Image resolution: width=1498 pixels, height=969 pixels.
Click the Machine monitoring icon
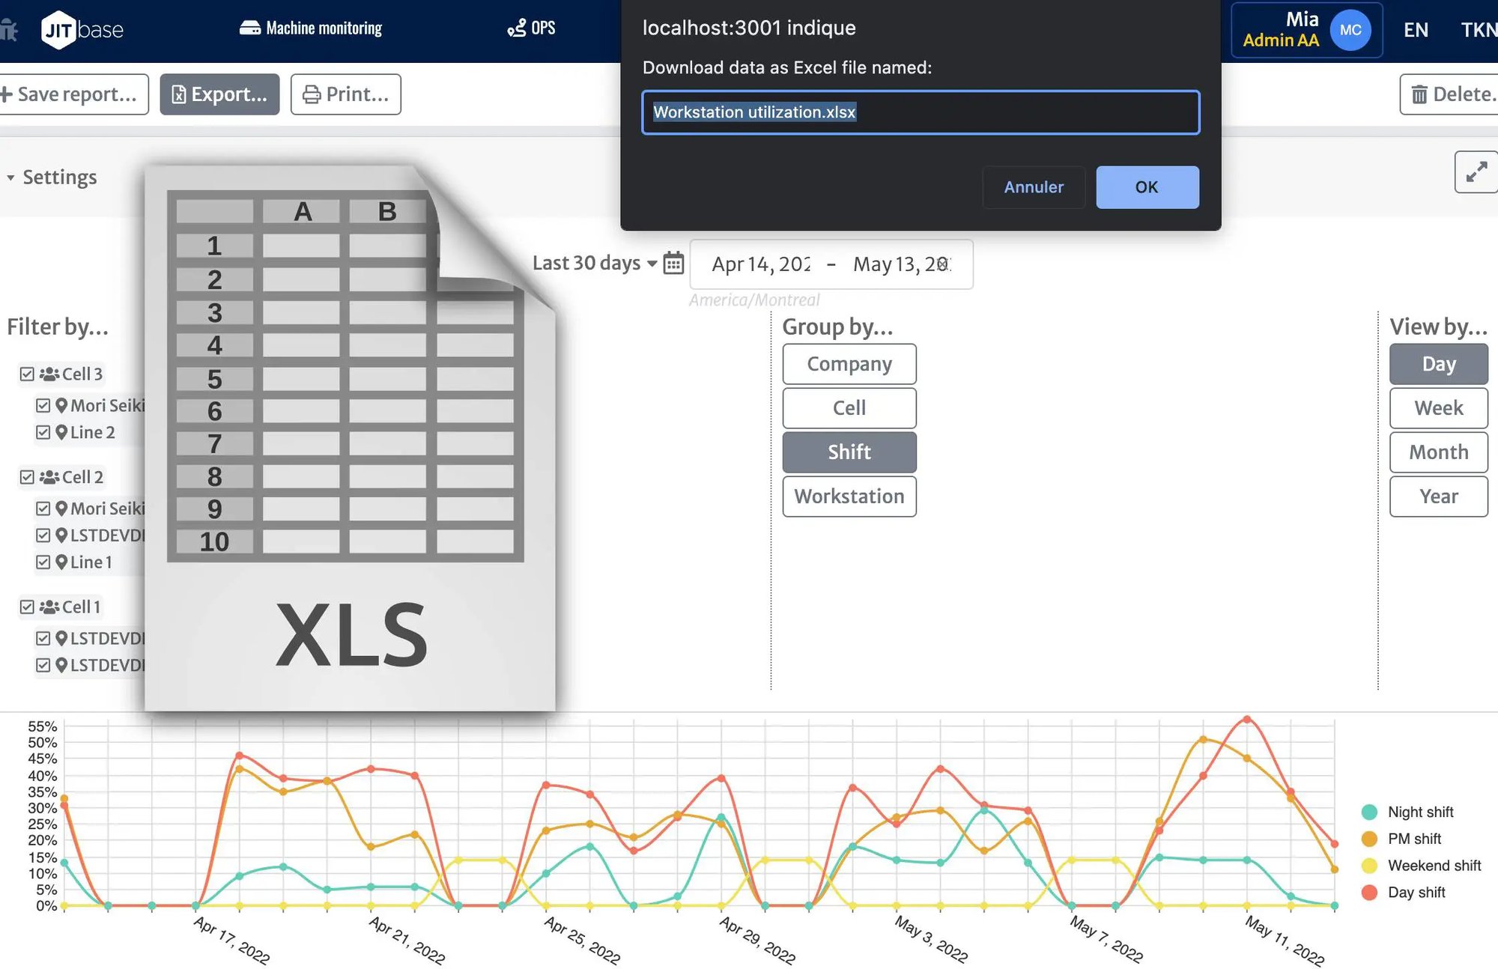[248, 27]
